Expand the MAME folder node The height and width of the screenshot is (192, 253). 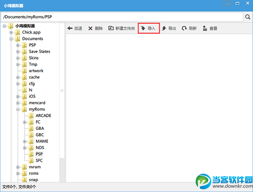click(x=24, y=142)
